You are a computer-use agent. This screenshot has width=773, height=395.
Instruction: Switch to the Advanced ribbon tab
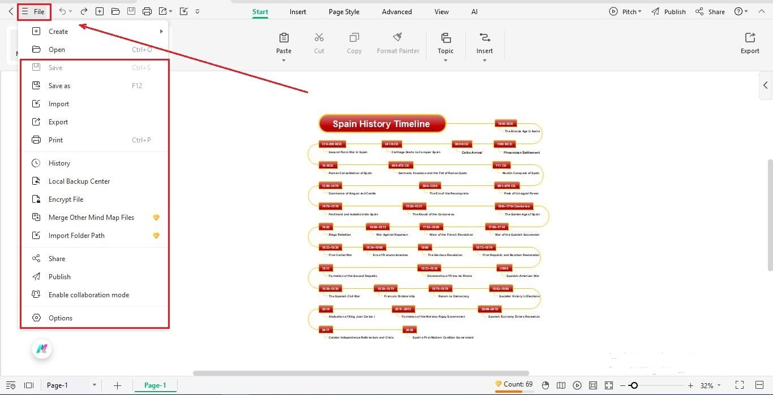point(396,11)
